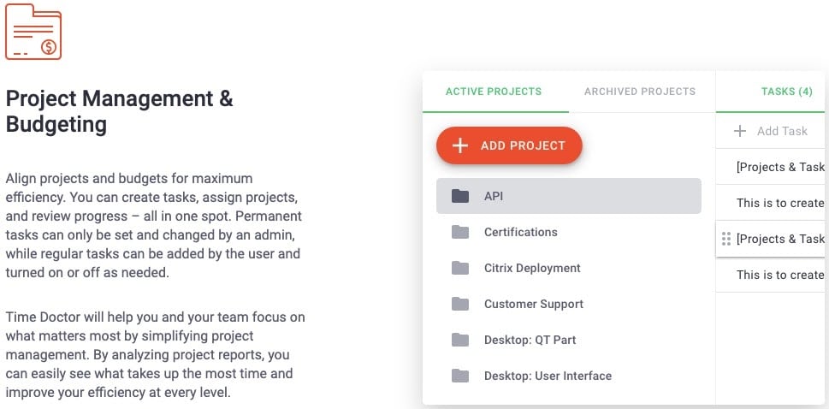Select the API project row
Image resolution: width=829 pixels, height=409 pixels.
coord(568,196)
